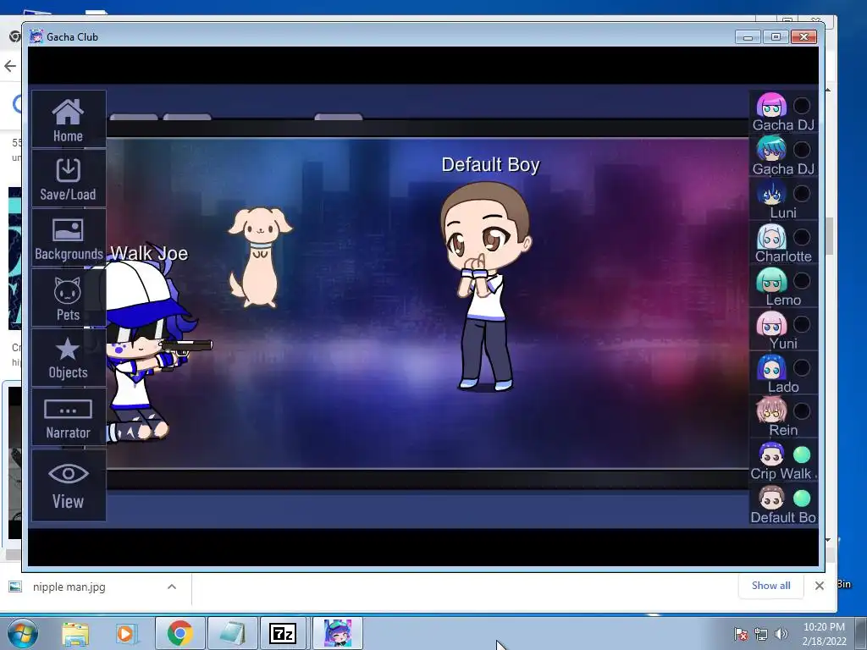Switch to Gacha Club taskbar icon

[x=338, y=634]
